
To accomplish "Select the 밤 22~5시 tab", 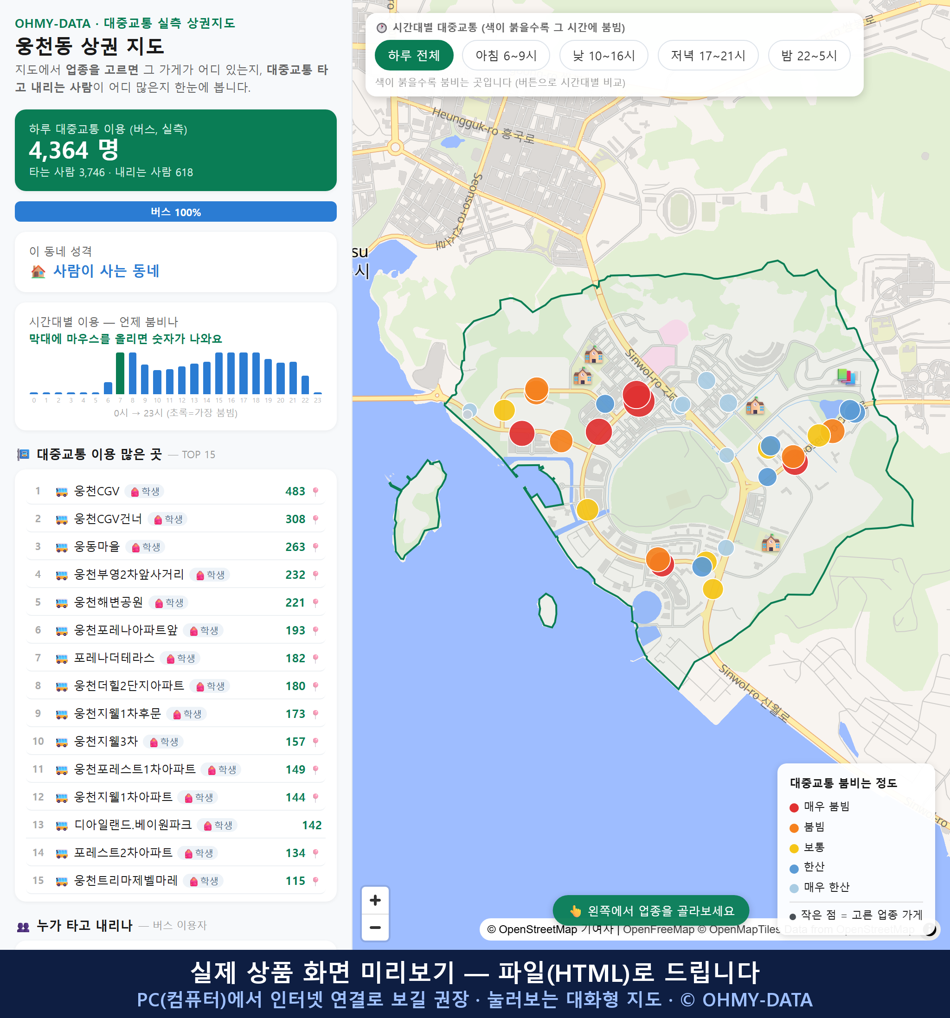I will click(x=809, y=55).
